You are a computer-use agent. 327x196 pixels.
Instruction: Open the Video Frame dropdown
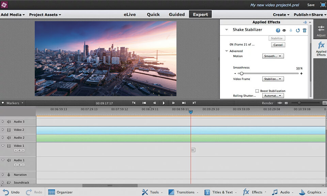273,79
